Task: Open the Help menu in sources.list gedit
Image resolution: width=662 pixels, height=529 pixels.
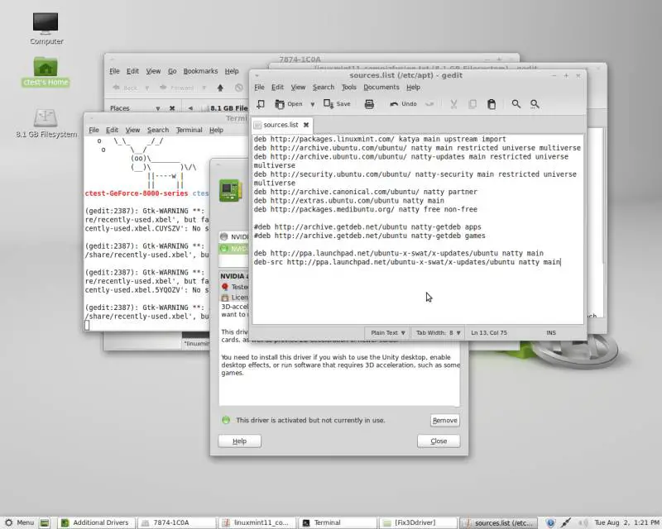Action: click(413, 88)
